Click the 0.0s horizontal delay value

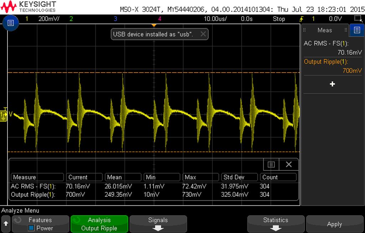point(247,19)
